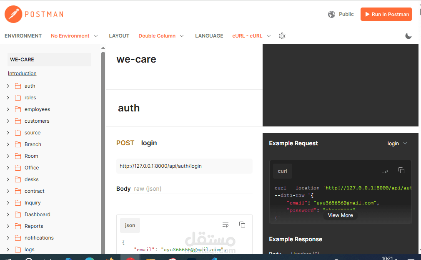Click the Office folder icon
Viewport: 421px width, 260px height.
(x=18, y=168)
